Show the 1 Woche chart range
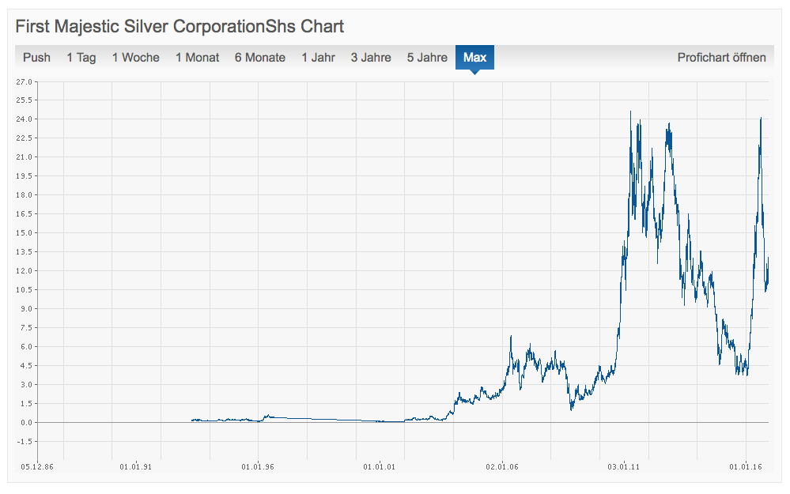This screenshot has height=494, width=790. 135,58
